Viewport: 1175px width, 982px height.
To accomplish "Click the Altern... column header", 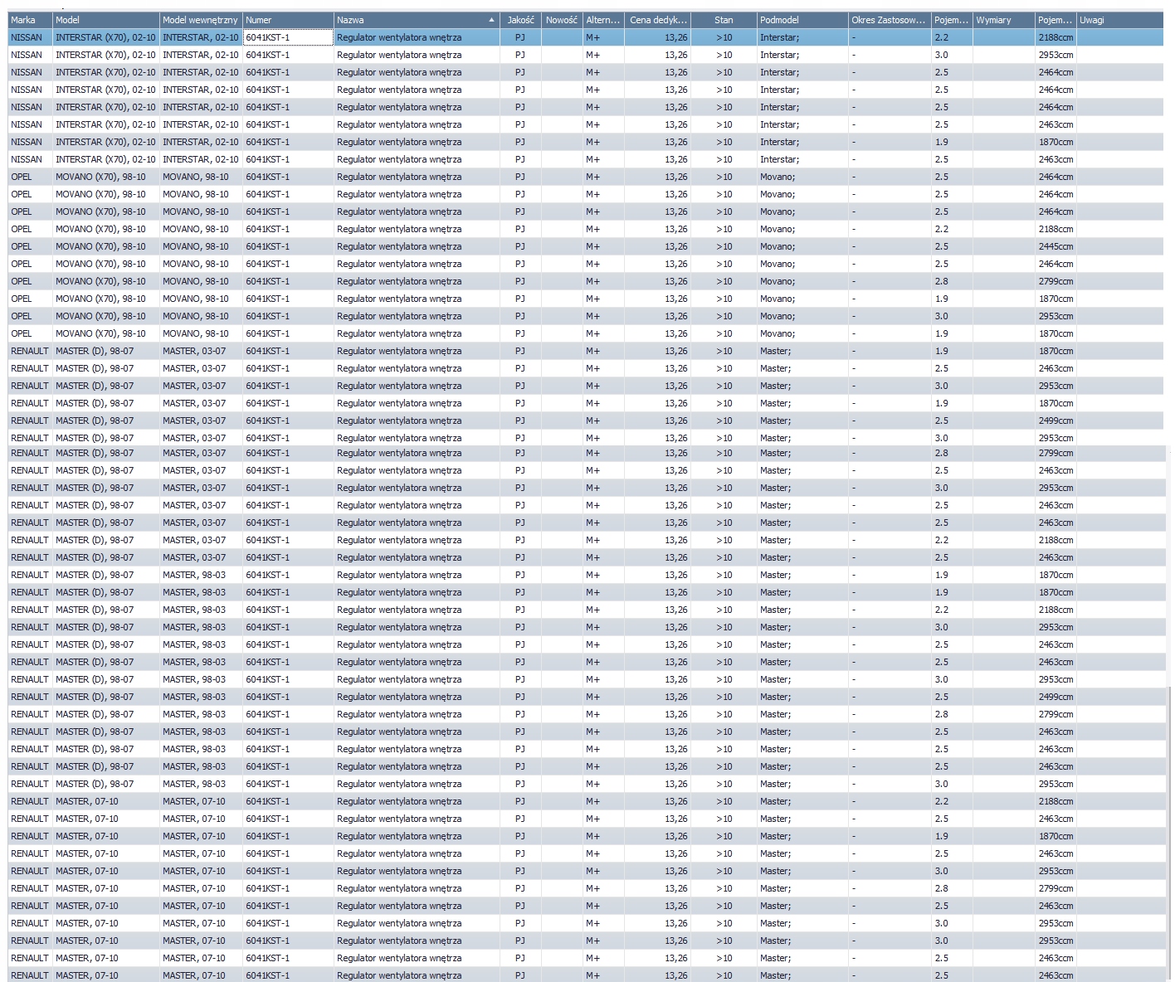I will click(x=604, y=20).
